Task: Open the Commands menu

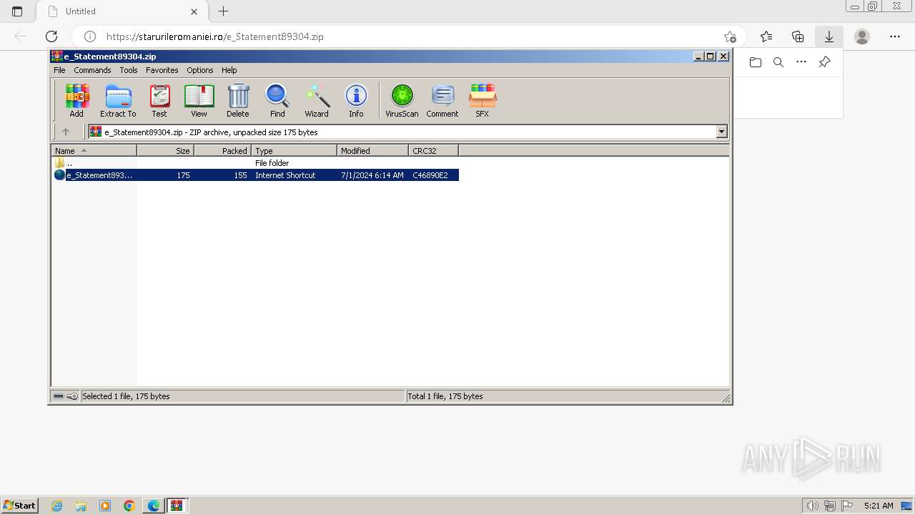Action: 92,70
